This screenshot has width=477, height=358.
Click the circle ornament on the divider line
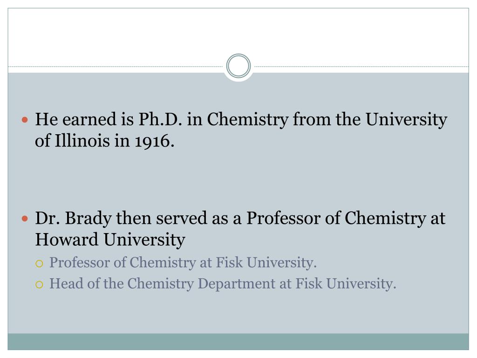238,66
